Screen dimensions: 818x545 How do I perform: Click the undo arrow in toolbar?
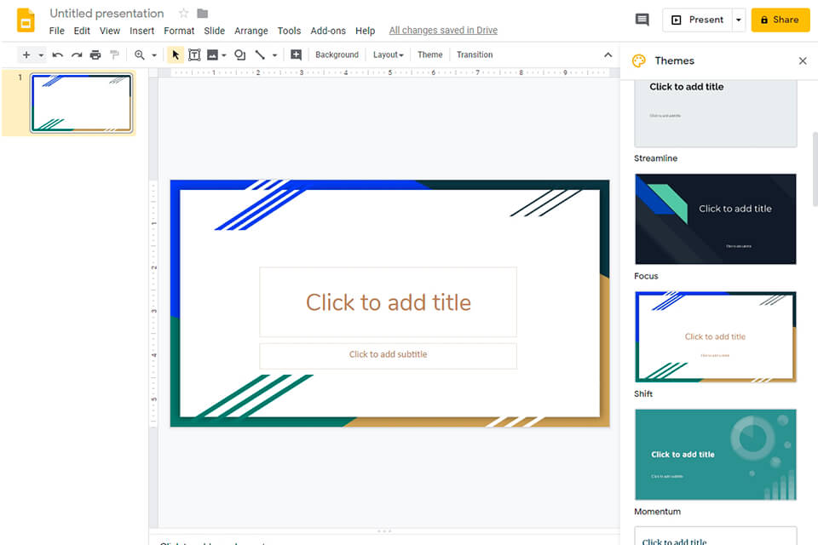coord(58,54)
